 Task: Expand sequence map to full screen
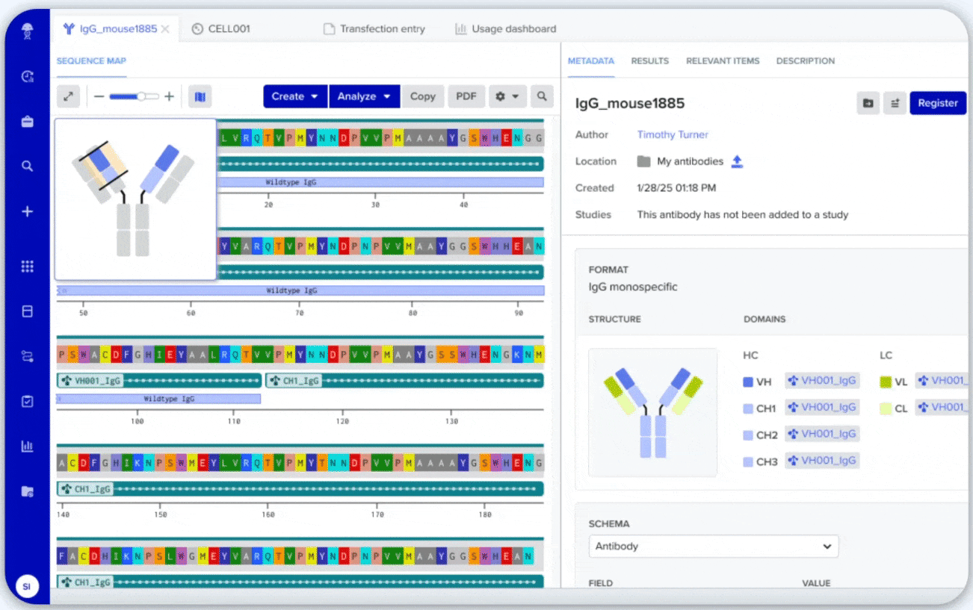[69, 96]
